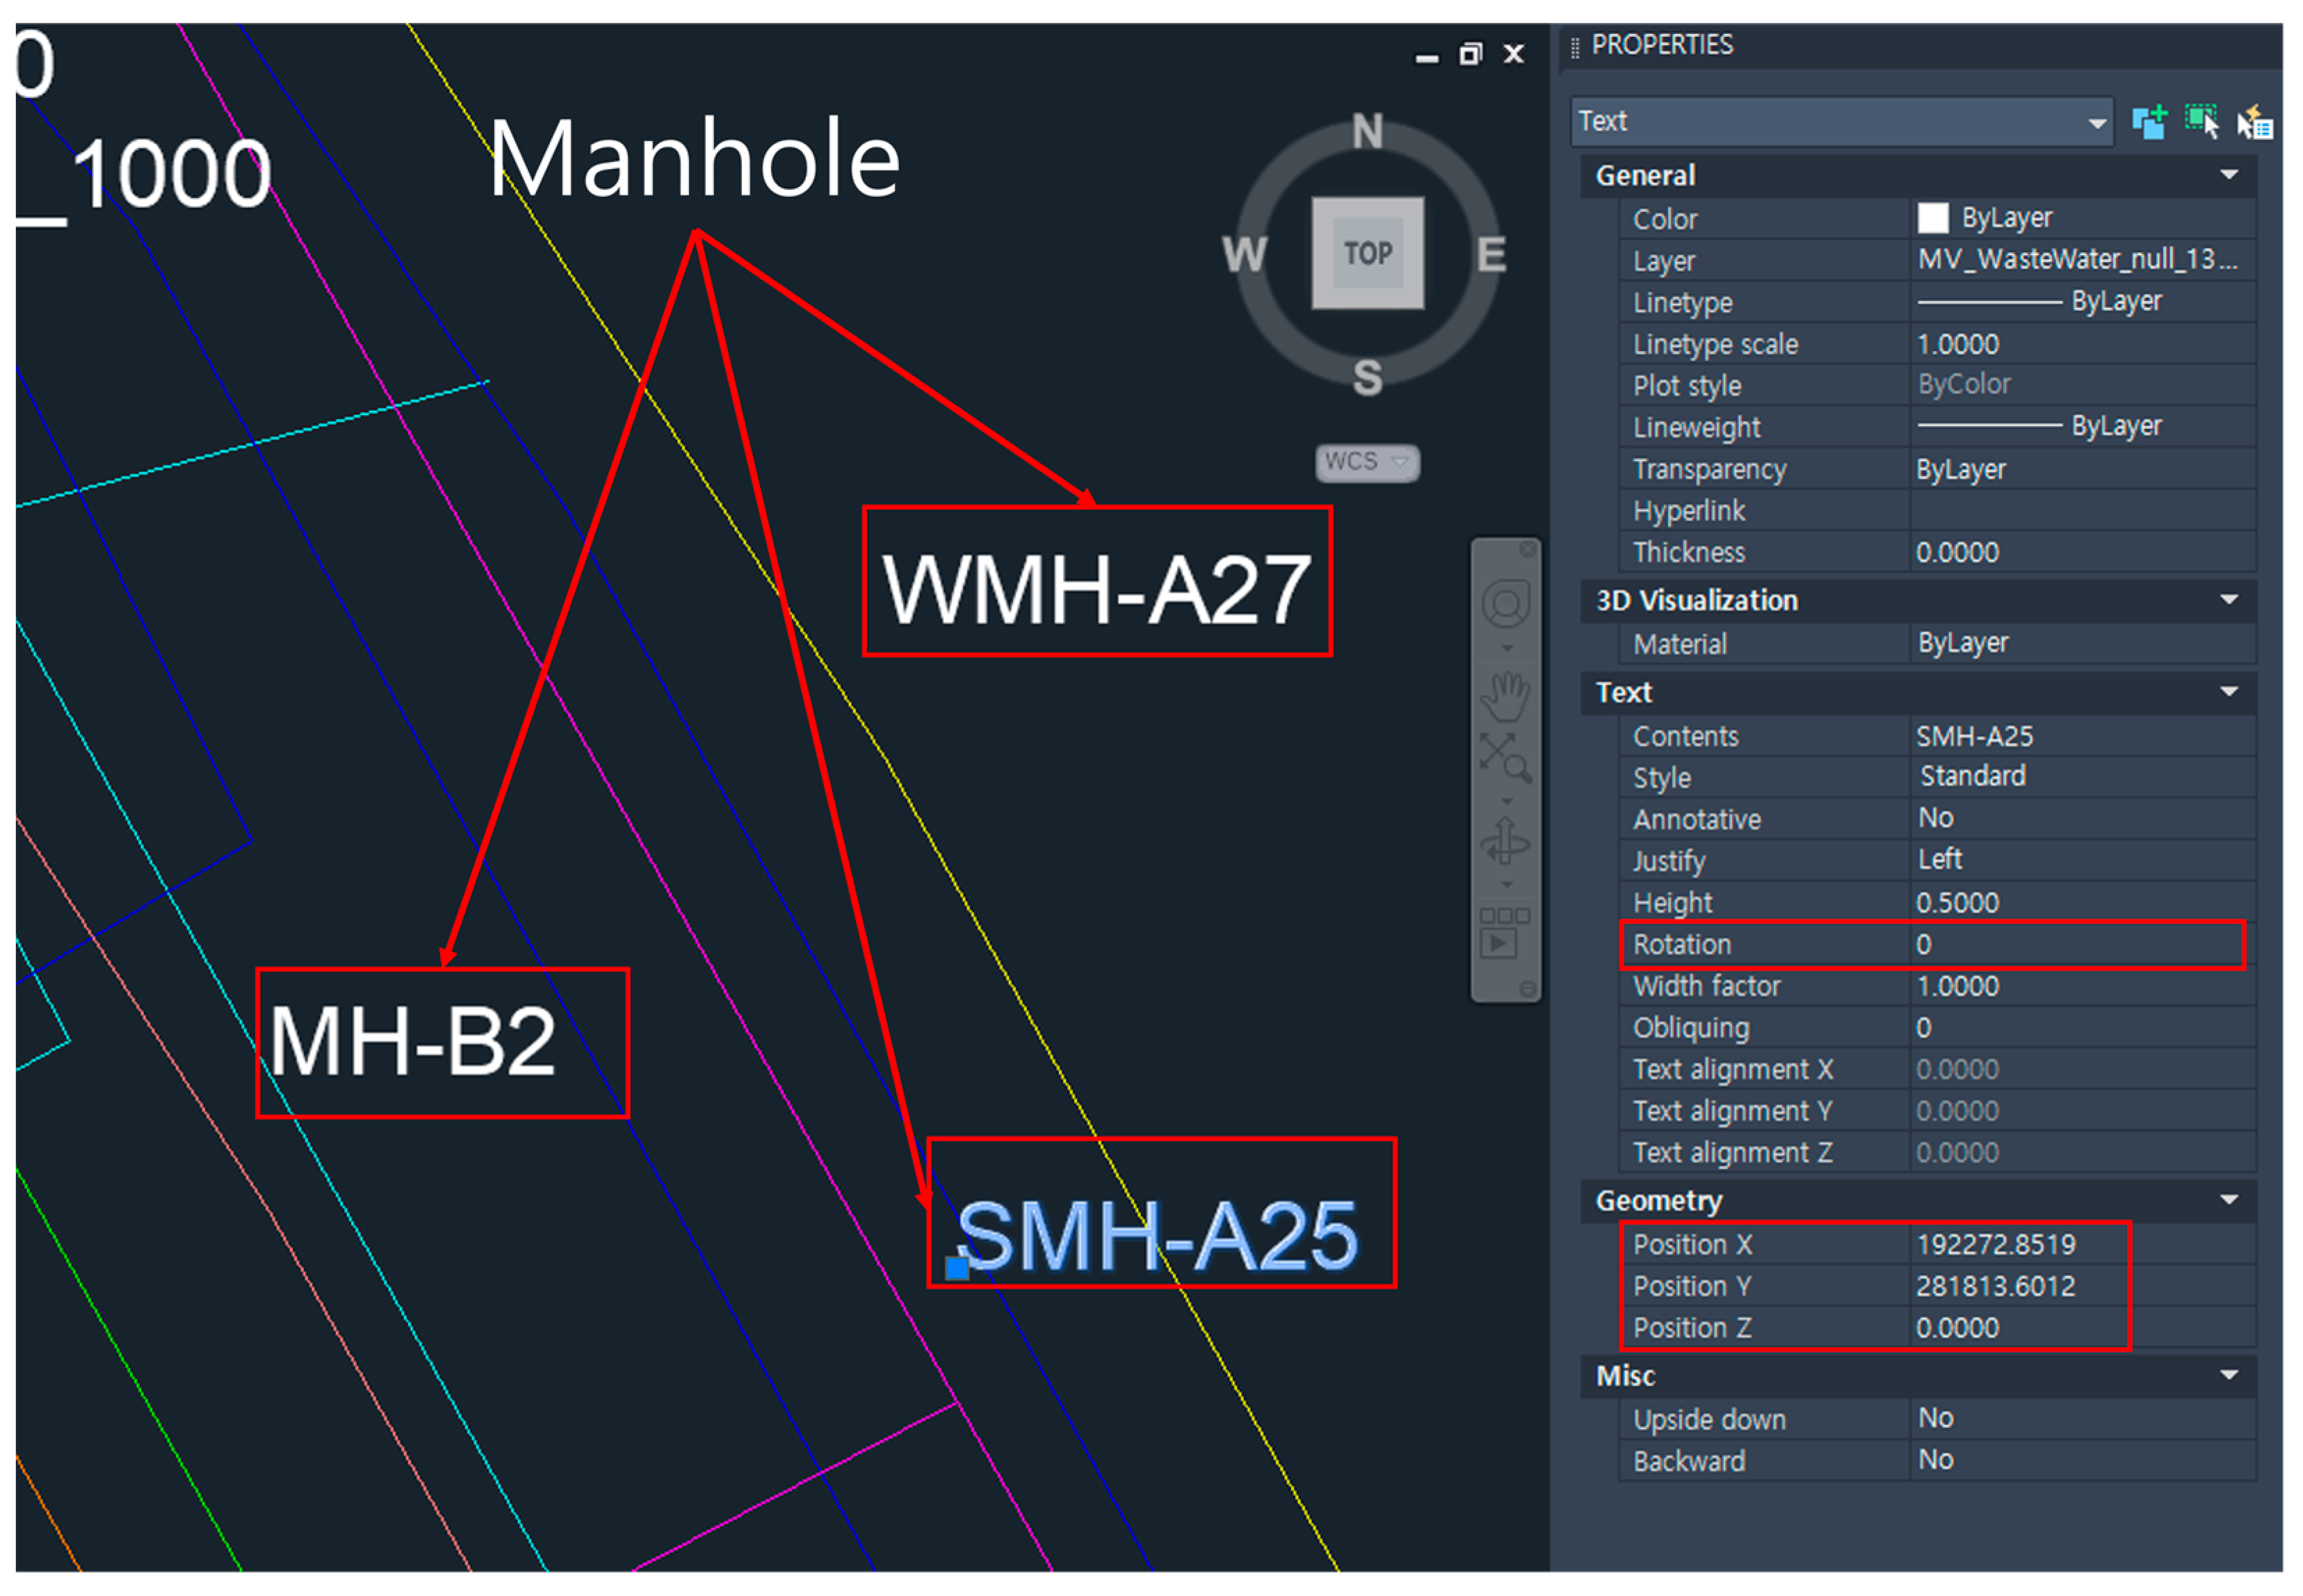
Task: Click the Zoom Extents navigation icon
Action: coord(1505,756)
